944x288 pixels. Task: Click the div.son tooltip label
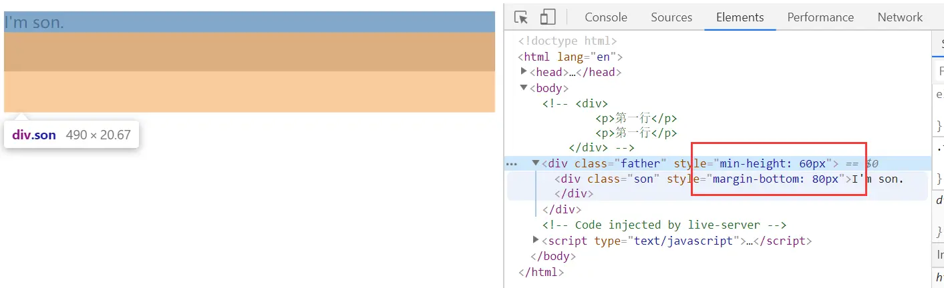pos(34,135)
